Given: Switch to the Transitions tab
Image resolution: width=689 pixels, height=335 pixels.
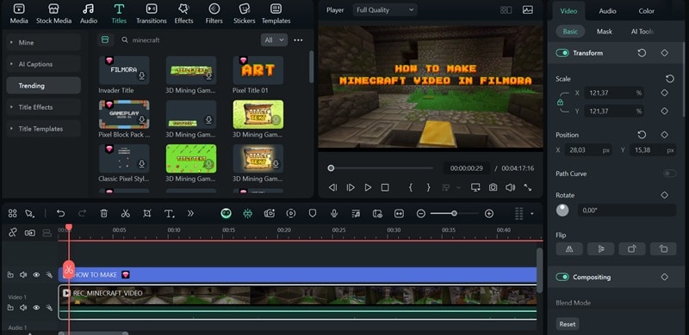Looking at the screenshot, I should tap(152, 14).
